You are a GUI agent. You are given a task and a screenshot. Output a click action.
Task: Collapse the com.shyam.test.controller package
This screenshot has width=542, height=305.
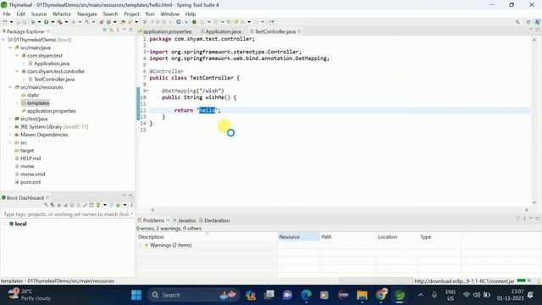point(17,71)
